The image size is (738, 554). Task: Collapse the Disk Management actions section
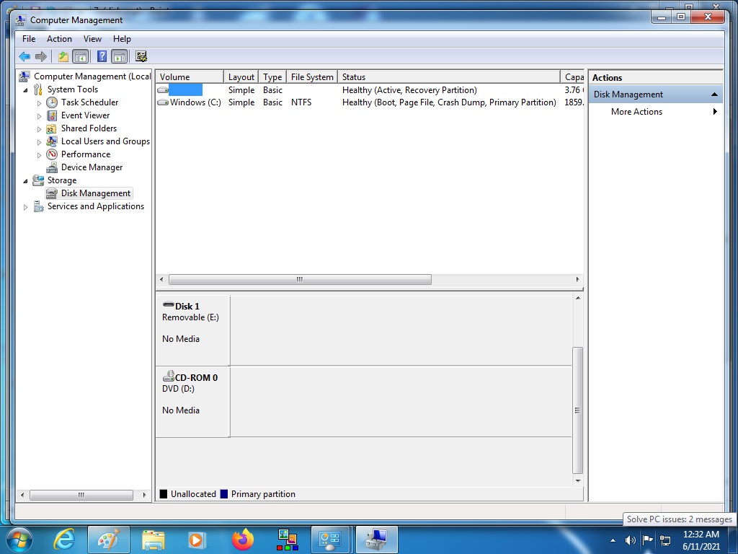[714, 94]
